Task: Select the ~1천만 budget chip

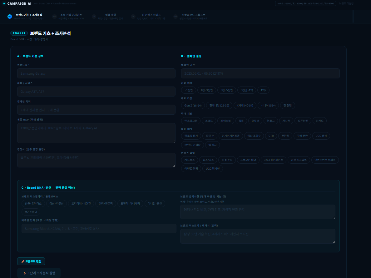Action: [x=189, y=90]
